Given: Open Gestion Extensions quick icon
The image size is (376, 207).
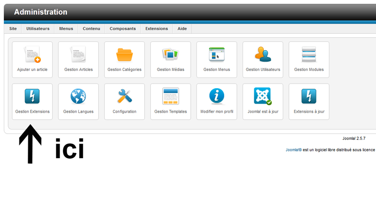Looking at the screenshot, I should (x=32, y=97).
